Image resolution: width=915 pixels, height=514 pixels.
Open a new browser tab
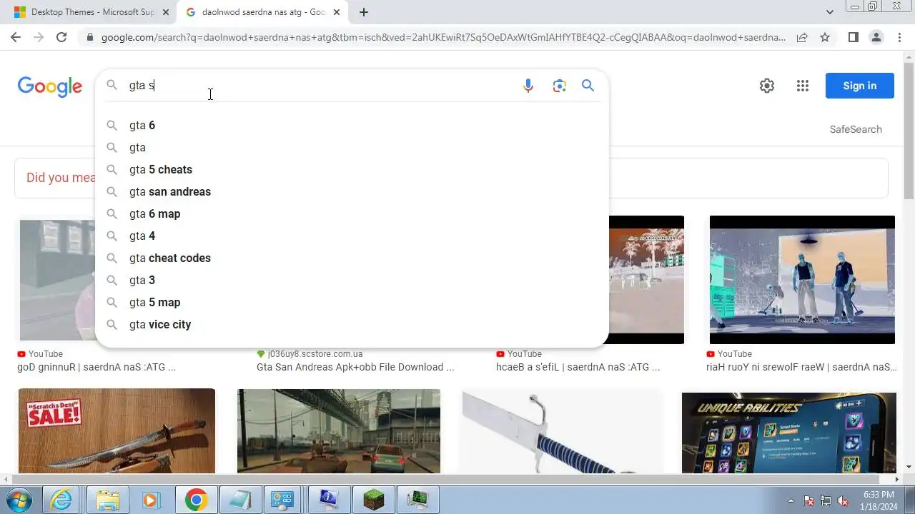point(364,12)
